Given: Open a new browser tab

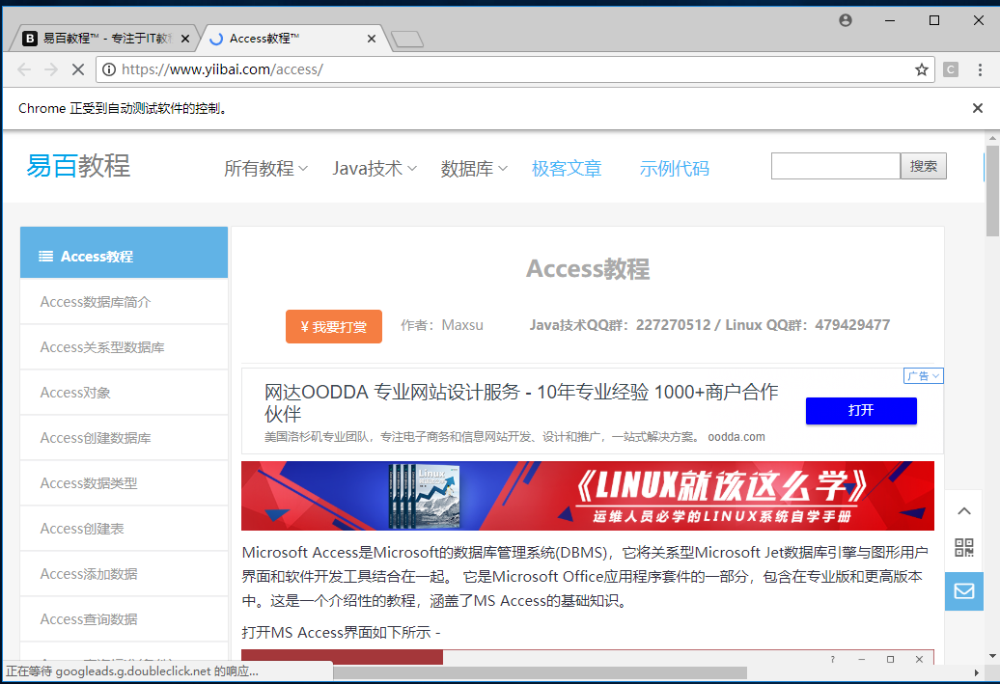Looking at the screenshot, I should pyautogui.click(x=407, y=40).
